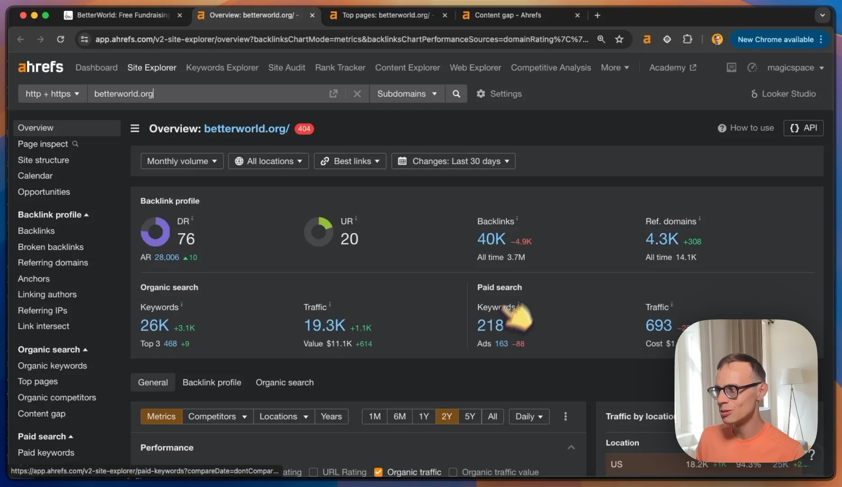Click the search magnifier button
Image resolution: width=842 pixels, height=487 pixels.
456,94
